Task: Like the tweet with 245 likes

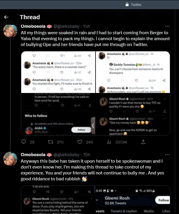Action: click(80, 142)
